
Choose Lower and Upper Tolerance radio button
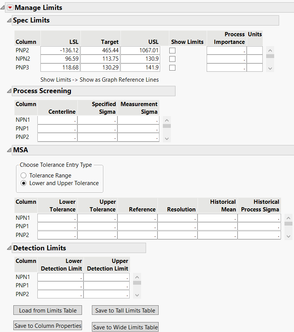coord(24,183)
